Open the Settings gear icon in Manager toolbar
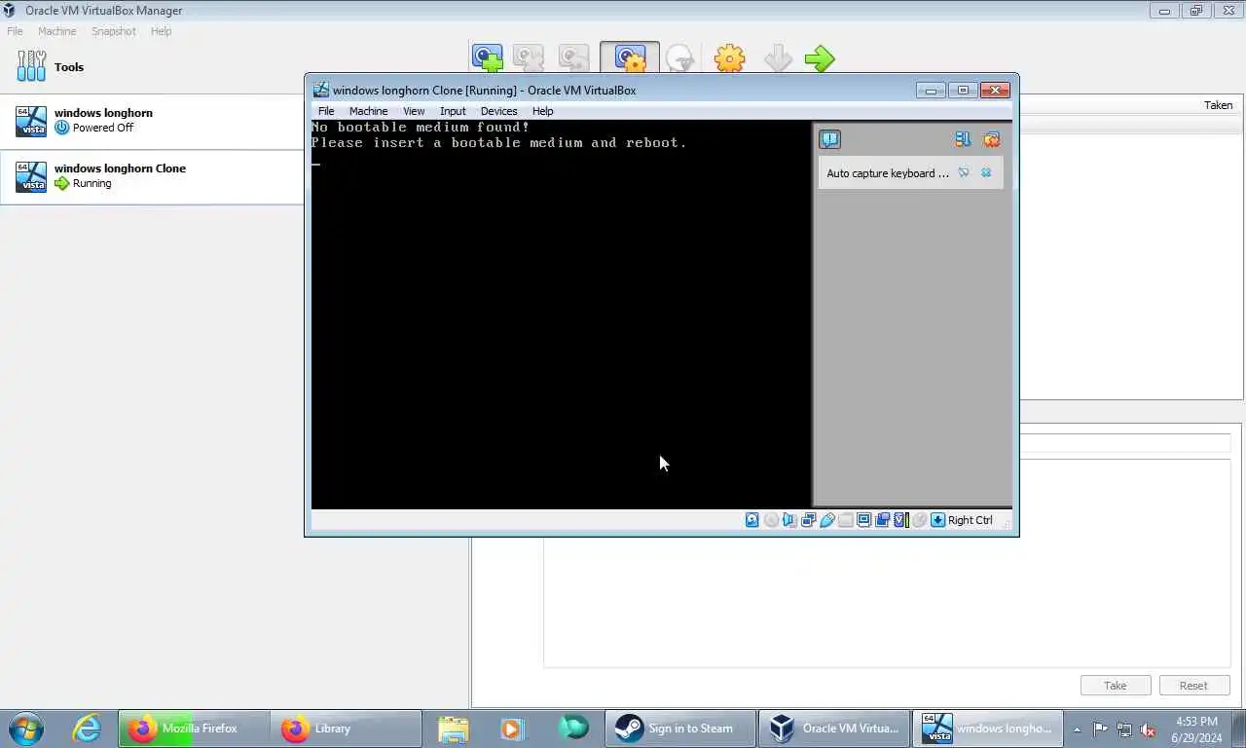 point(729,58)
